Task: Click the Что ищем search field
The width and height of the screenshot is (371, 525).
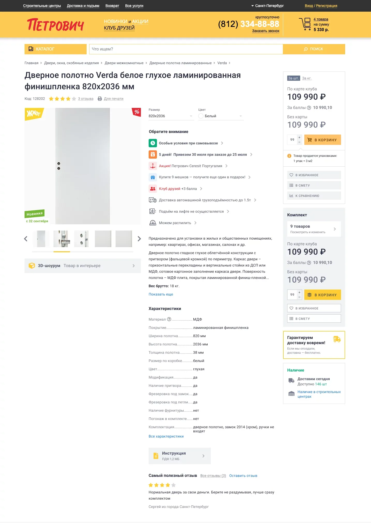Action: (186, 49)
